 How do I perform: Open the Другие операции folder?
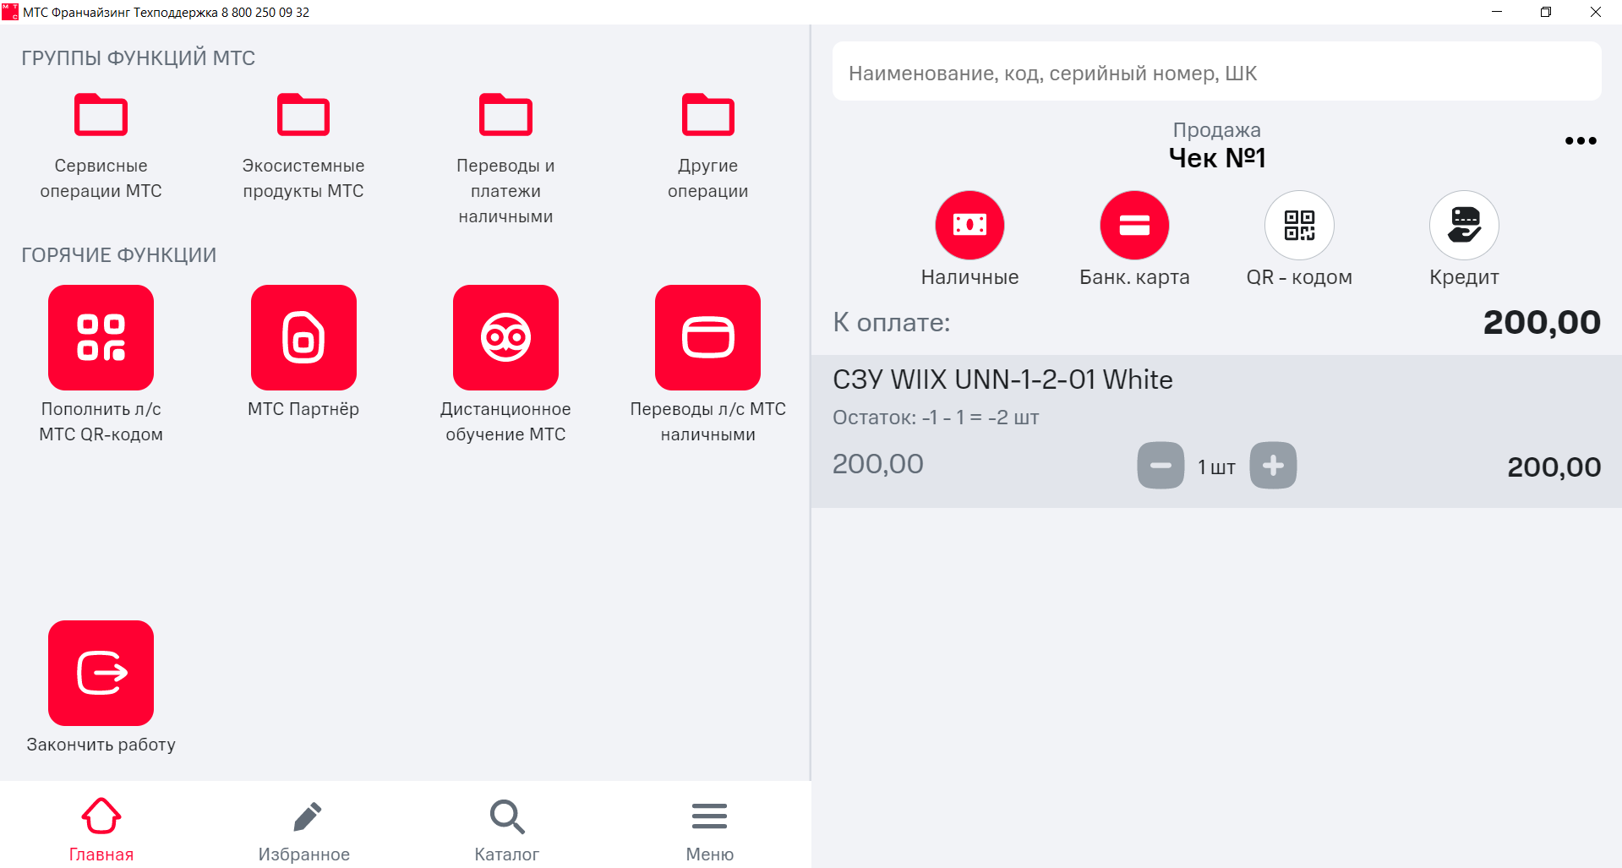pyautogui.click(x=708, y=145)
